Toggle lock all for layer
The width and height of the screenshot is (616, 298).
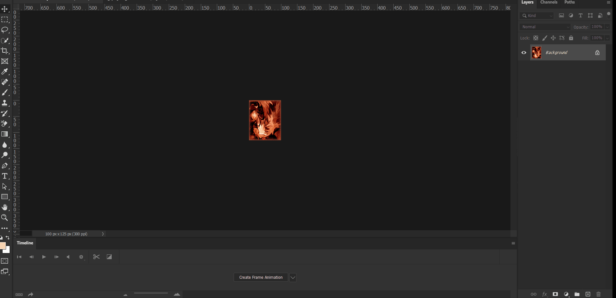pyautogui.click(x=571, y=38)
